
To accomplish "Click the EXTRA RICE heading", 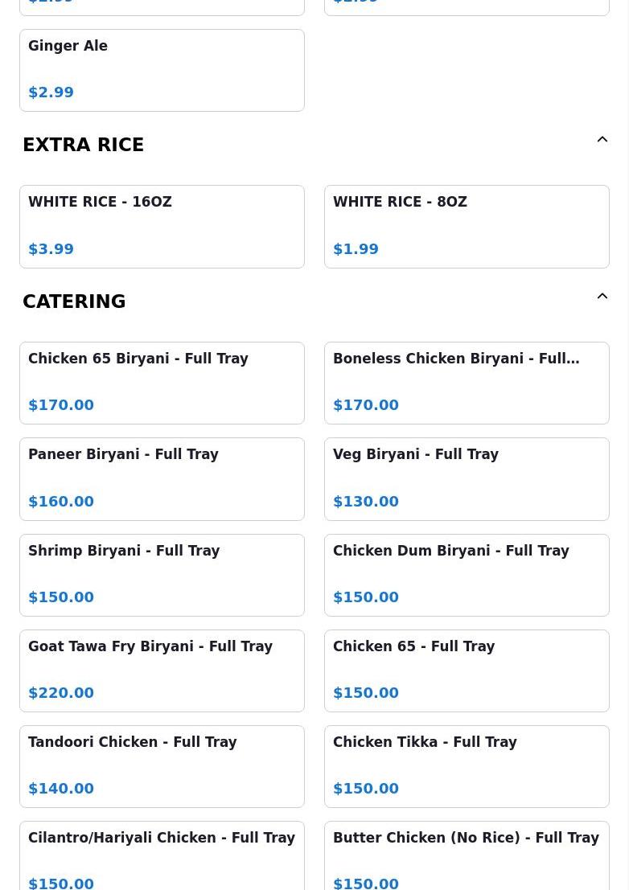I will (x=84, y=145).
